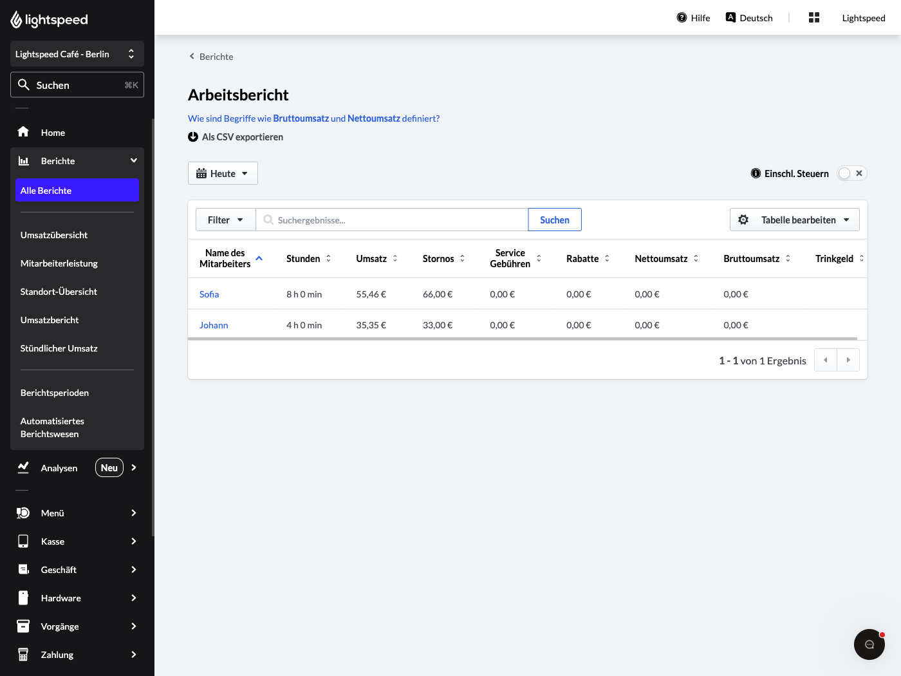Open the Heute date range dropdown

223,173
